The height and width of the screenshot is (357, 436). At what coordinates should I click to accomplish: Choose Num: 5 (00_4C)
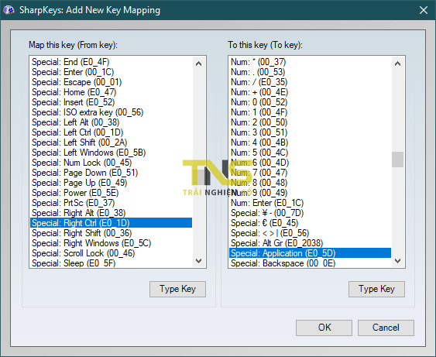coord(310,153)
